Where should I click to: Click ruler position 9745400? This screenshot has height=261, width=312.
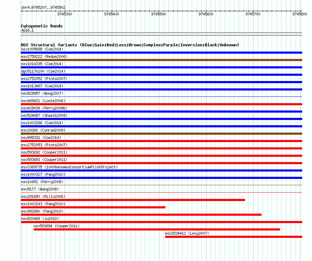[111, 14]
